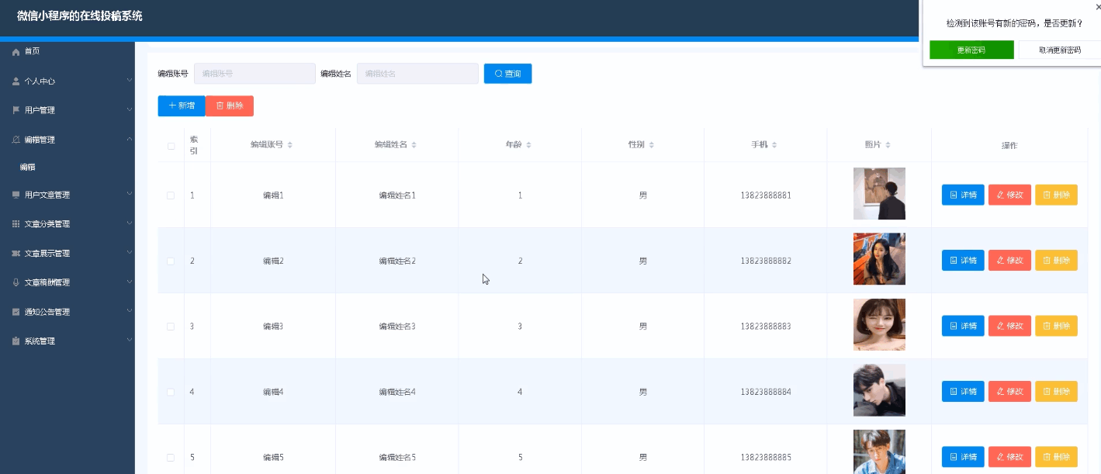
Task: Click the photo thumbnail of 编辑3
Action: (879, 325)
